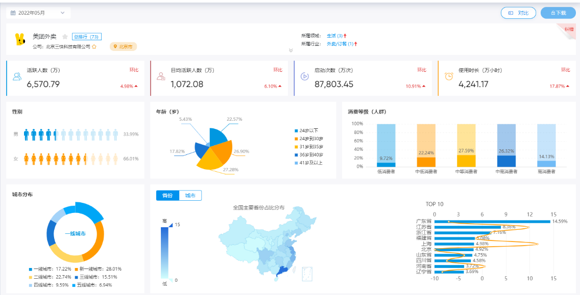
Task: Toggle the star beside 北京三快科技有限公司
Action: [x=94, y=47]
